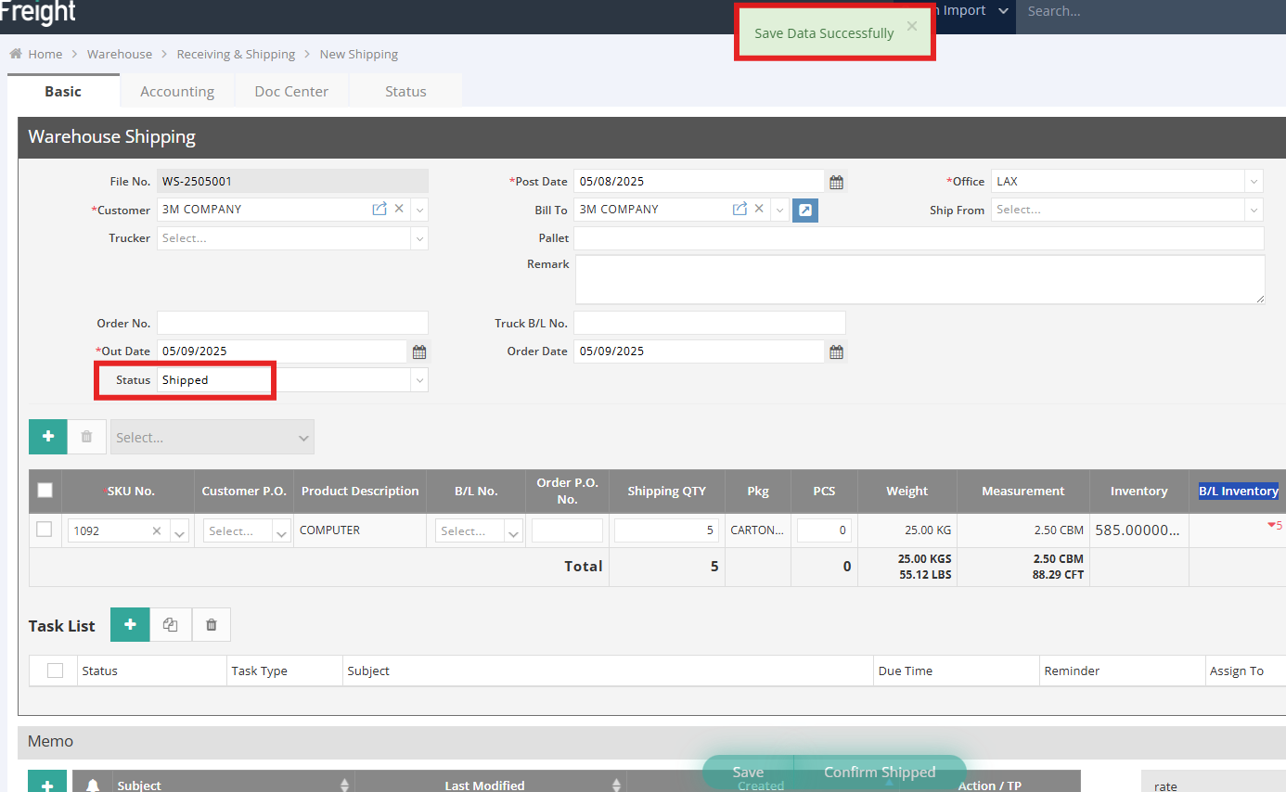Go to Receiving & Shipping breadcrumb link
The height and width of the screenshot is (792, 1286).
point(236,55)
